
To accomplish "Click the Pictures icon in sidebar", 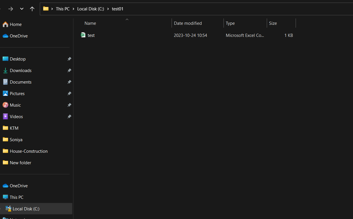I will 5,93.
